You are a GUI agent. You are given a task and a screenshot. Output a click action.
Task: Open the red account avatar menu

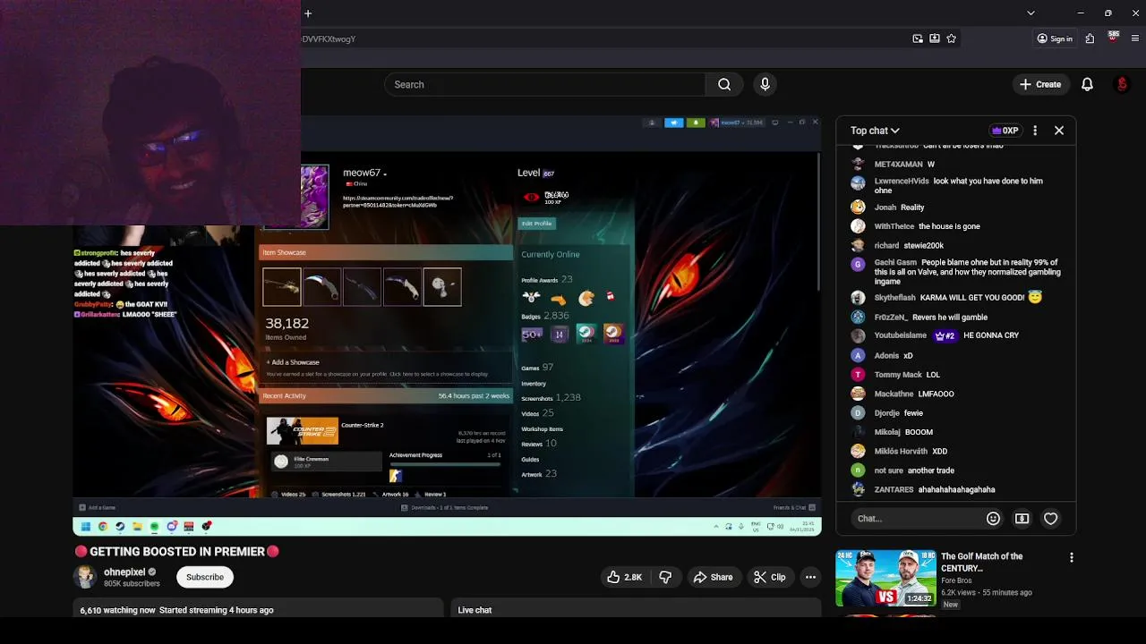coord(1122,84)
